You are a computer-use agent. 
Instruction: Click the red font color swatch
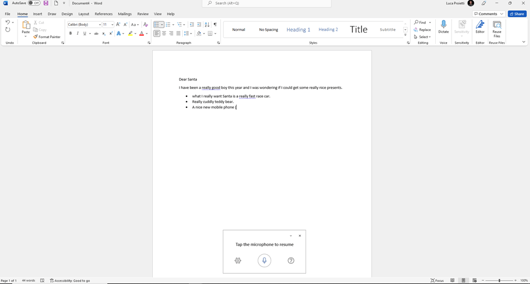pos(142,34)
